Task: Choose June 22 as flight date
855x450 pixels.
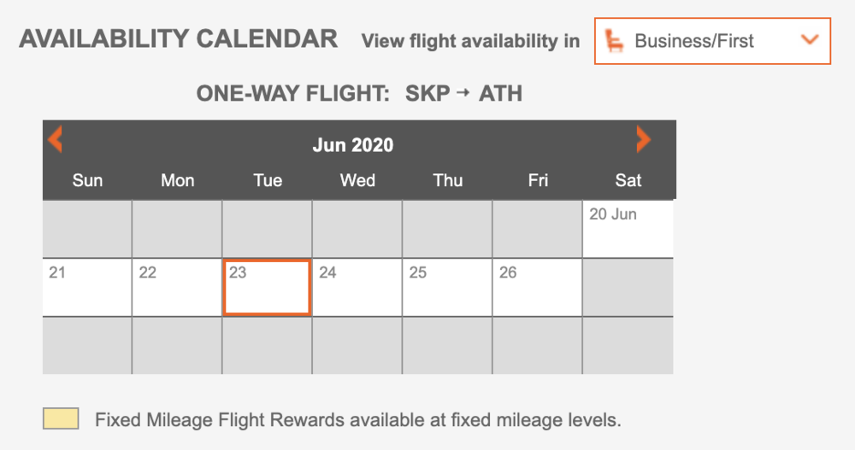Action: tap(177, 287)
